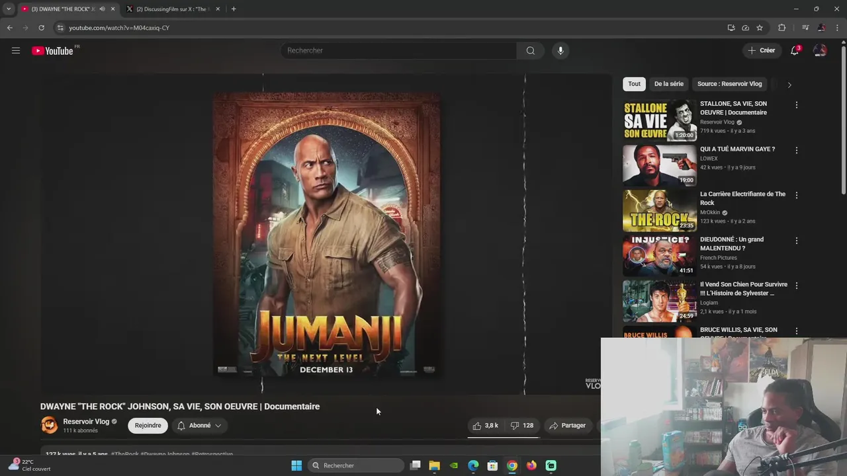847x476 pixels.
Task: Open the notifications bell
Action: [795, 50]
